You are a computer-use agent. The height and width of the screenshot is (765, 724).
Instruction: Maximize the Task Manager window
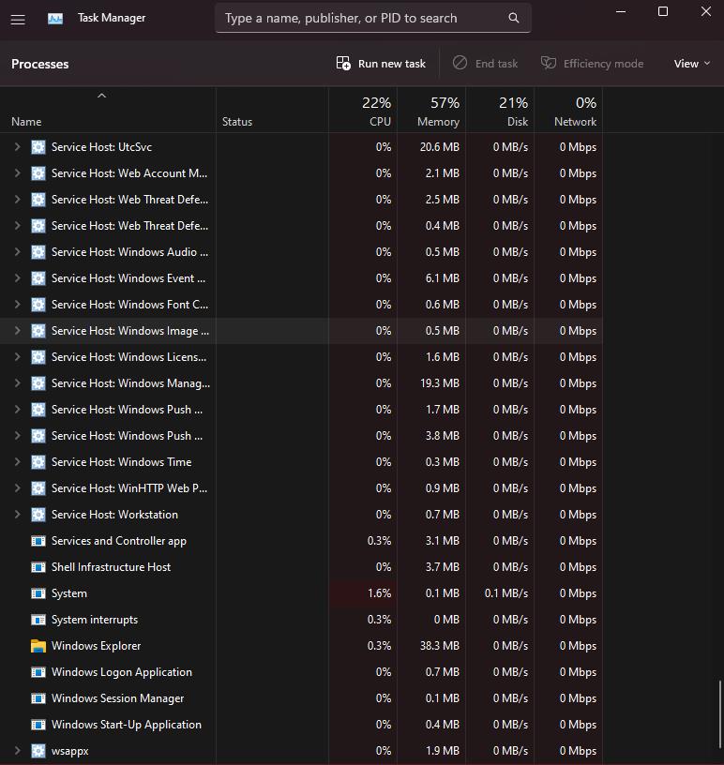663,11
